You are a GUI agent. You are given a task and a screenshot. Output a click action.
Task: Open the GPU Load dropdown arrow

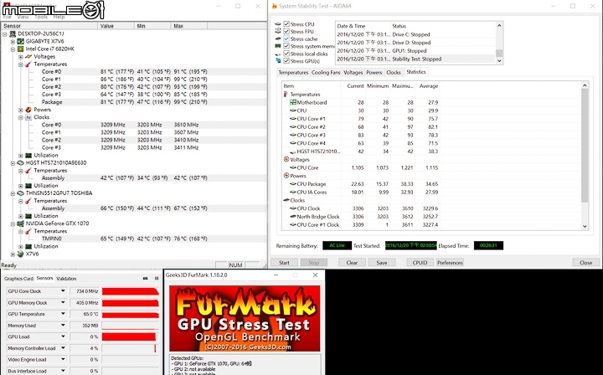click(x=63, y=336)
